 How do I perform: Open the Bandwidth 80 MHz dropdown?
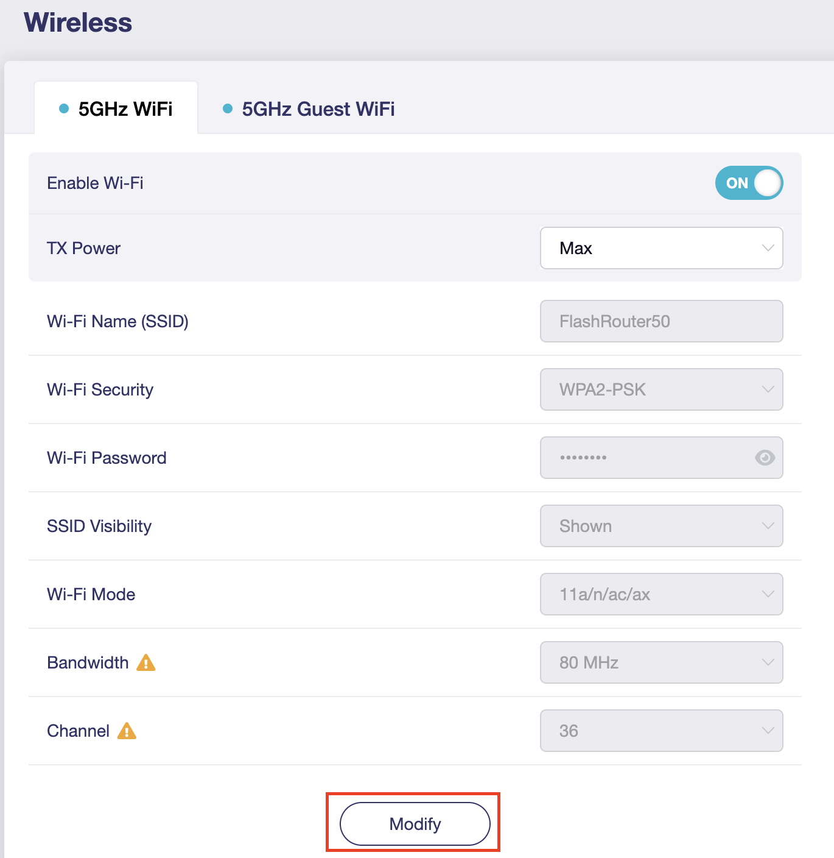[x=661, y=662]
